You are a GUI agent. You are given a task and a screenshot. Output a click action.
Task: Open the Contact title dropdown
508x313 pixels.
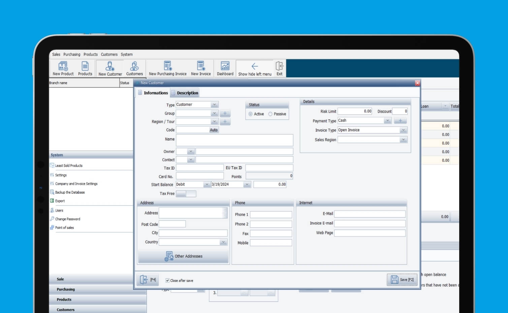pos(191,160)
